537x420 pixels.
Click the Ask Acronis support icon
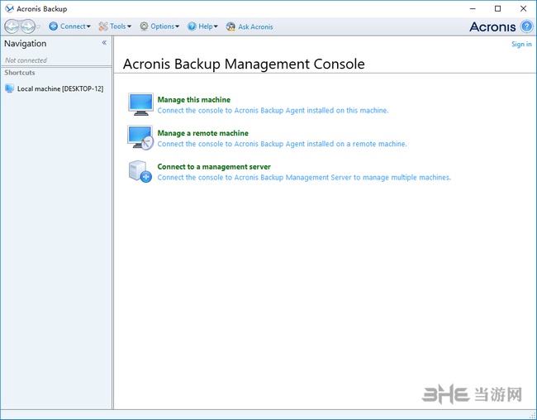pyautogui.click(x=230, y=26)
